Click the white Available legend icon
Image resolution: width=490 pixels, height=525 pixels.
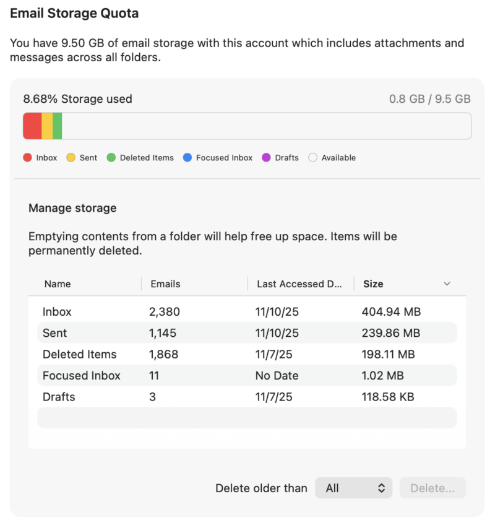(312, 157)
